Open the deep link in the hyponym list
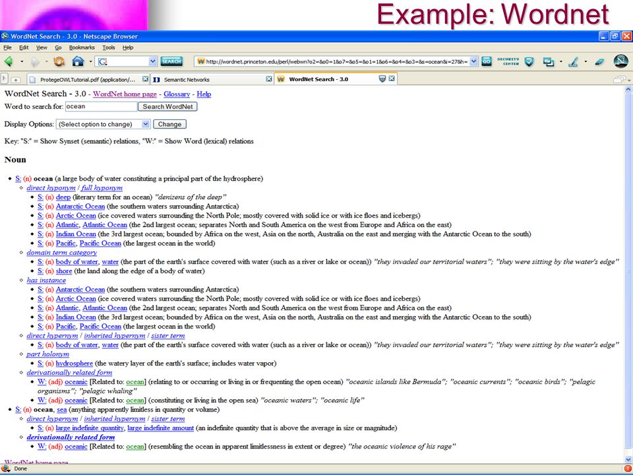The image size is (633, 475). (63, 197)
